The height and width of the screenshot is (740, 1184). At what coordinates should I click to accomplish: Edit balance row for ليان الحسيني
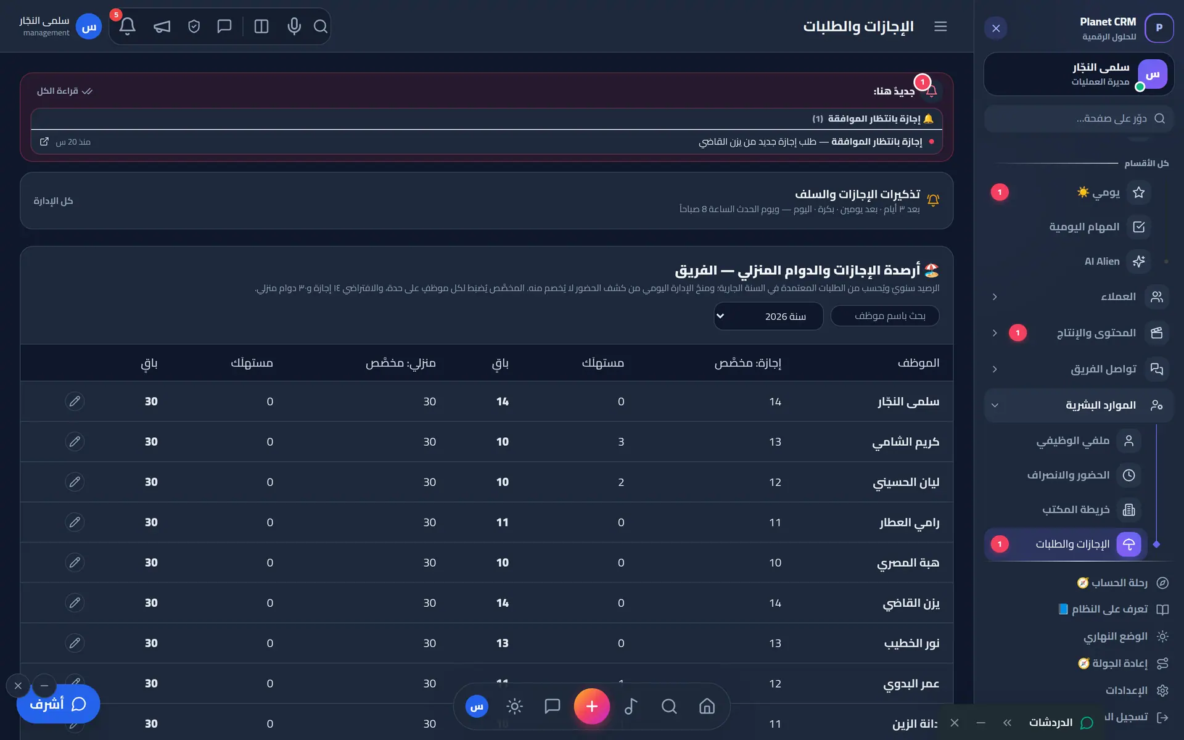click(x=75, y=482)
